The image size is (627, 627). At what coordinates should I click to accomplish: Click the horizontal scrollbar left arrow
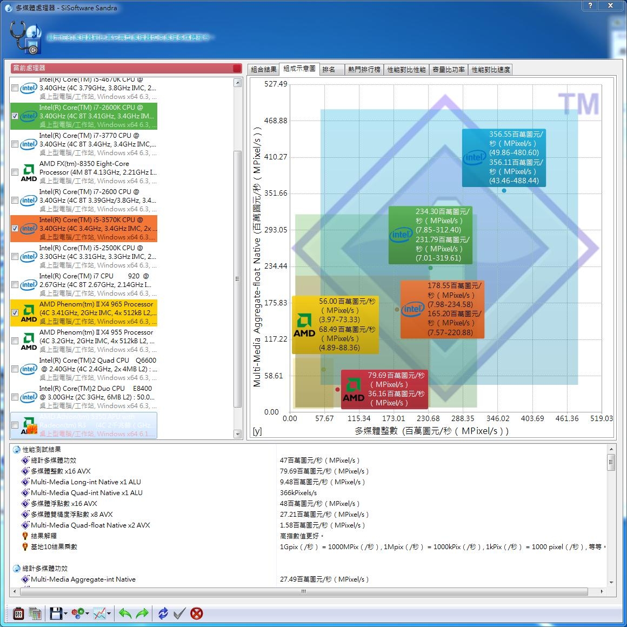(x=15, y=591)
